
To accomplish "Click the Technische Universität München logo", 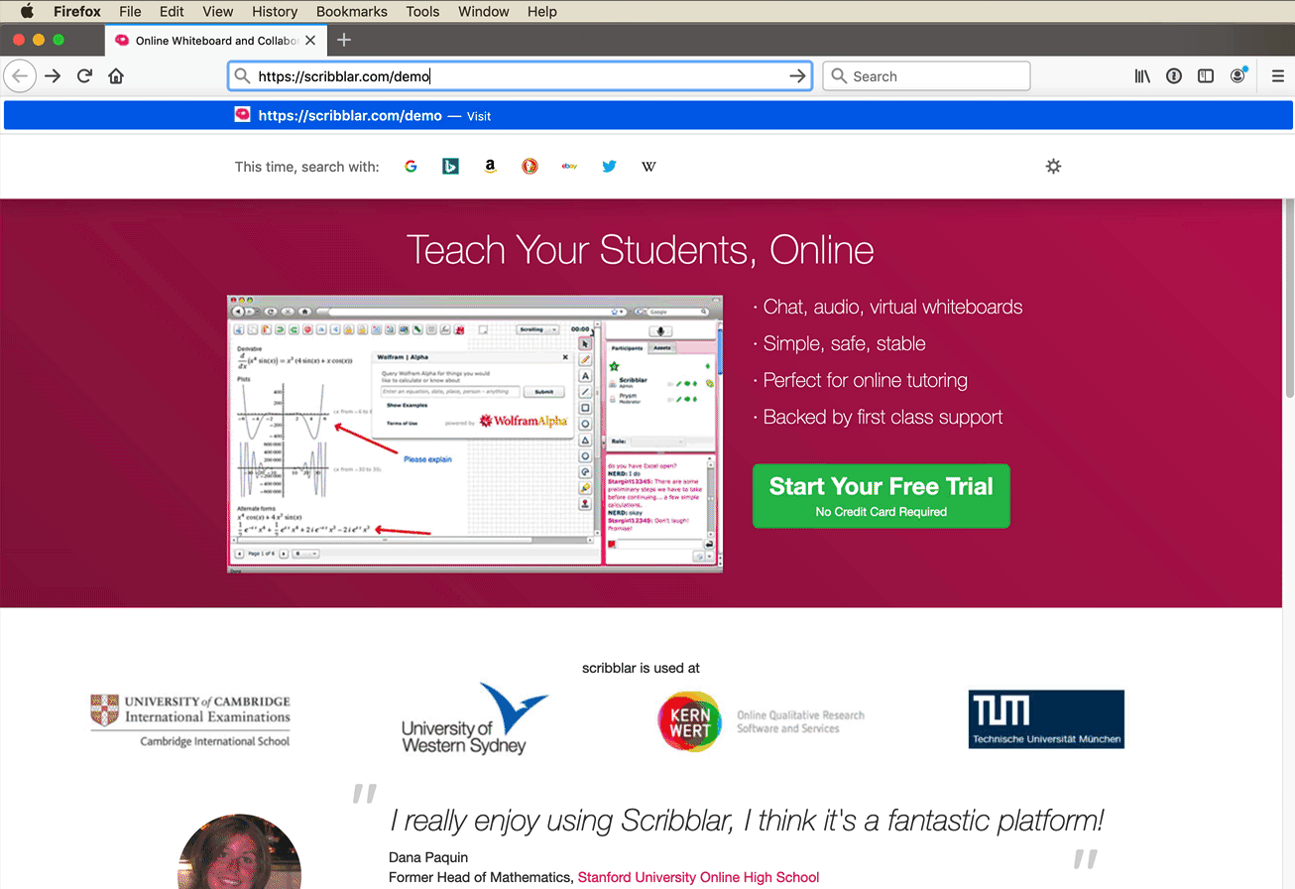I will [x=1046, y=718].
